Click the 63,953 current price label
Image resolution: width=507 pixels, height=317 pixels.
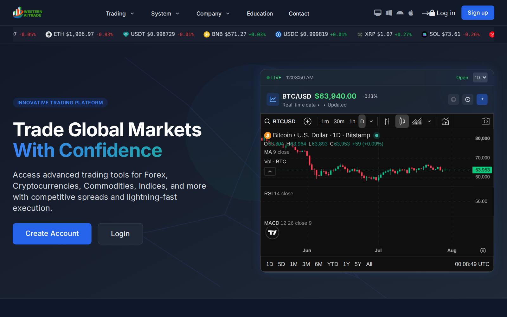click(x=482, y=170)
